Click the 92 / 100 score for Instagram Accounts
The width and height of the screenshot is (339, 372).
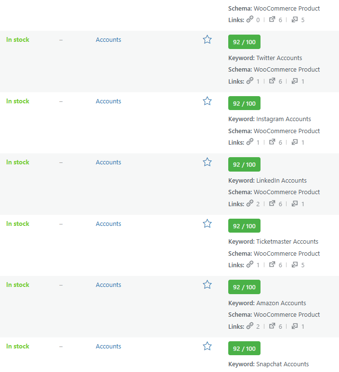tap(244, 103)
